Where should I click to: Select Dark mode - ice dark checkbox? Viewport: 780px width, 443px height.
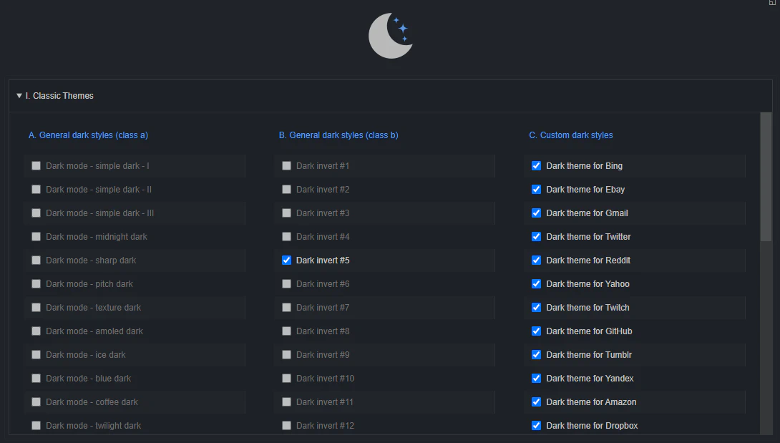36,355
